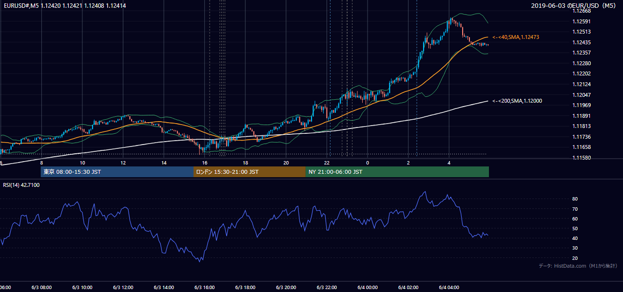Click the 40 SMA 1.12473 label
Viewport: 623px width, 292px height.
pyautogui.click(x=516, y=37)
